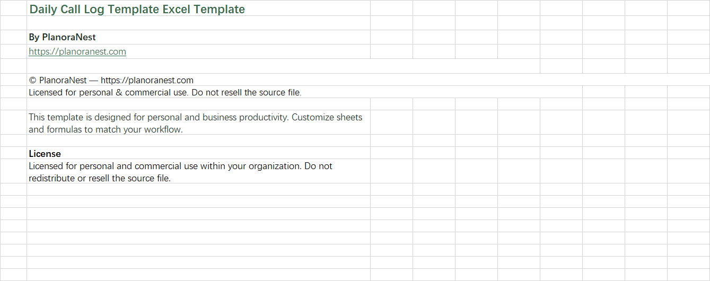The image size is (710, 281).
Task: Click the 'Licensed for personal and commercial use within' cell
Action: pos(198,172)
